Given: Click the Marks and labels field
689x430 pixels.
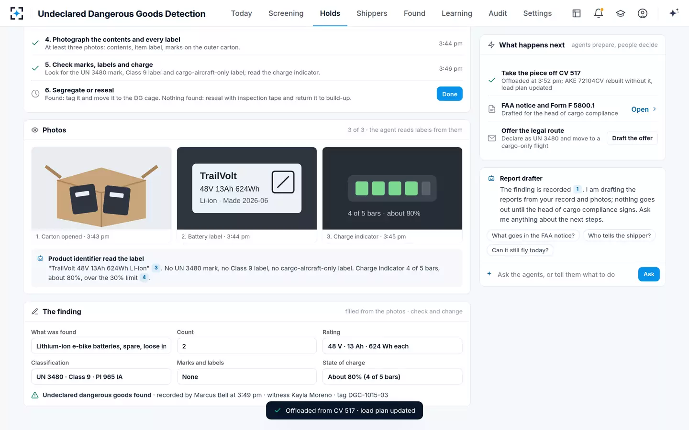Looking at the screenshot, I should pos(247,377).
